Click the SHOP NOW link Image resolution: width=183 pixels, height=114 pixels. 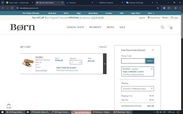click(98, 18)
